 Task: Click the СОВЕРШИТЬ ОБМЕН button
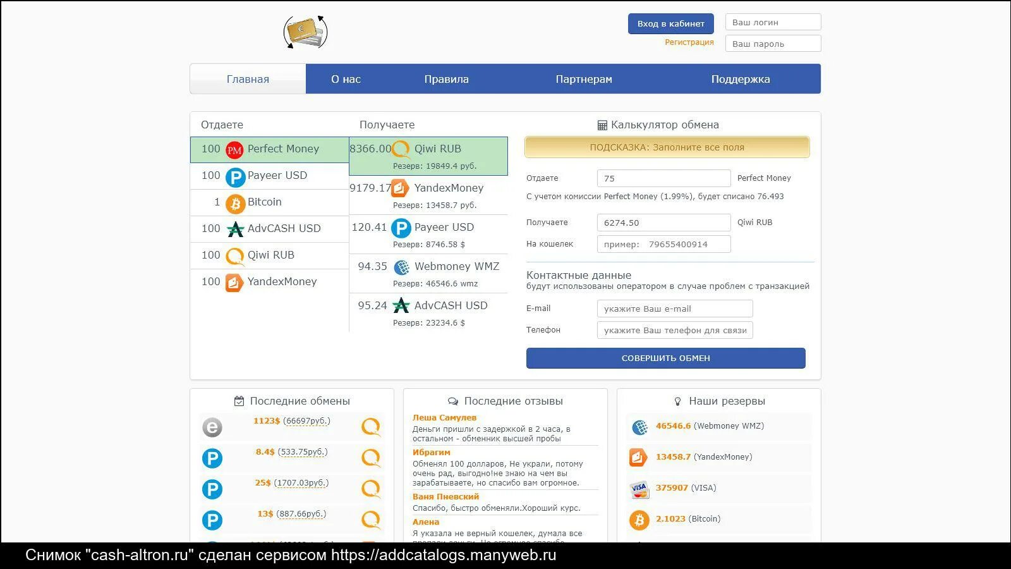(x=665, y=358)
